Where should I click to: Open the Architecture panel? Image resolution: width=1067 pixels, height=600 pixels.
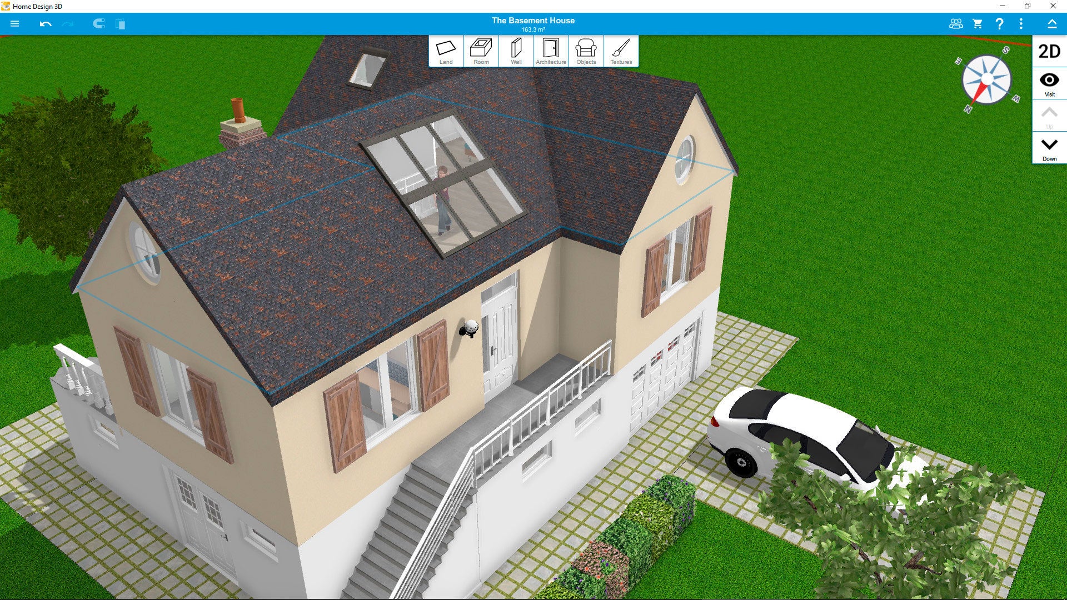(550, 51)
